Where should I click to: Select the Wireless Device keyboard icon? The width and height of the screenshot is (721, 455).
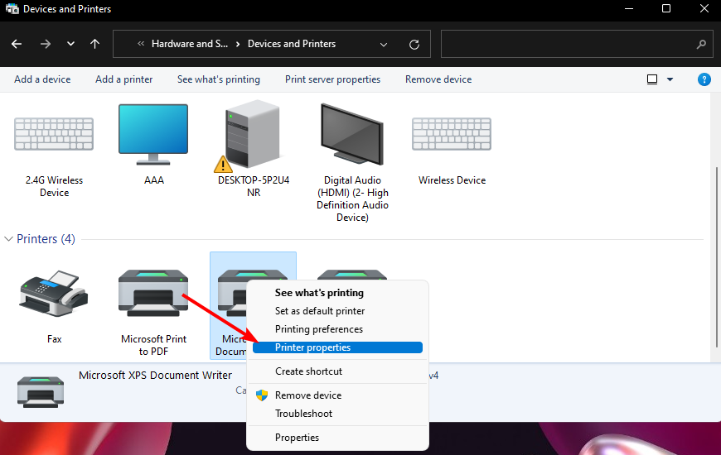[452, 134]
